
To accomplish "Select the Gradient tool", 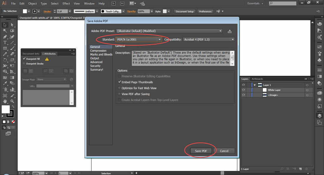I will tap(12, 78).
